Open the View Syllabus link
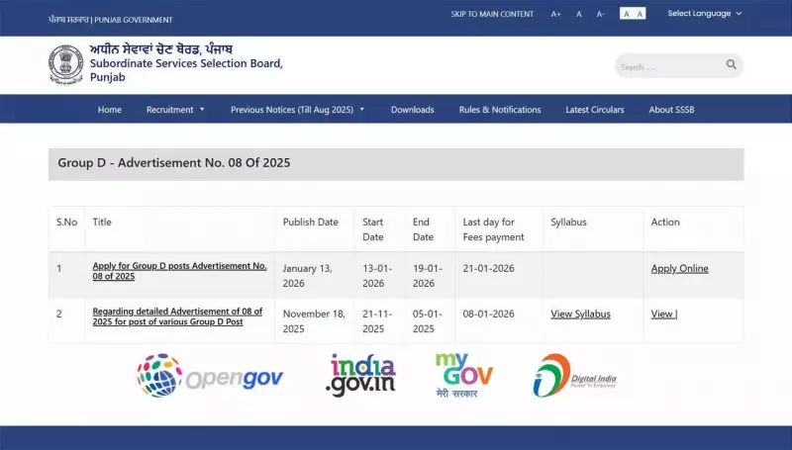Viewport: 792px width, 450px height. [x=580, y=315]
